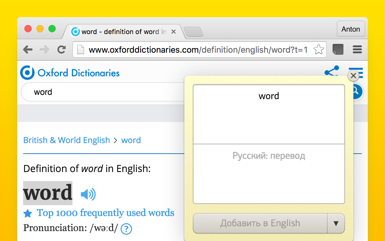Click the Добавить в English button

coord(260,223)
